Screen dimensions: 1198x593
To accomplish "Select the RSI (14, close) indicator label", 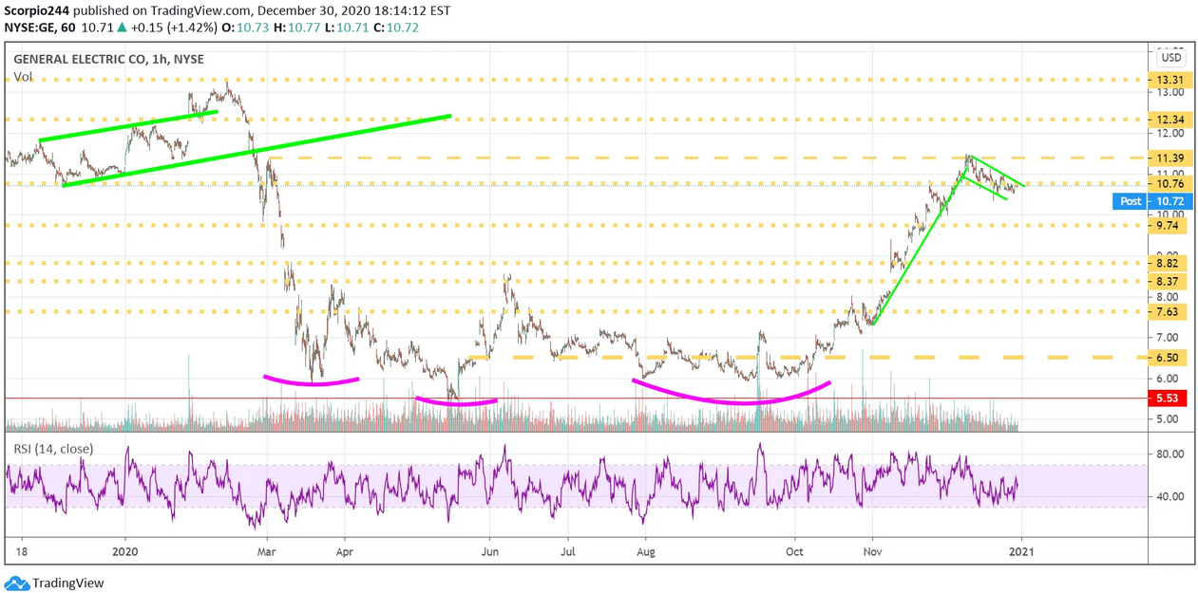I will coord(51,448).
